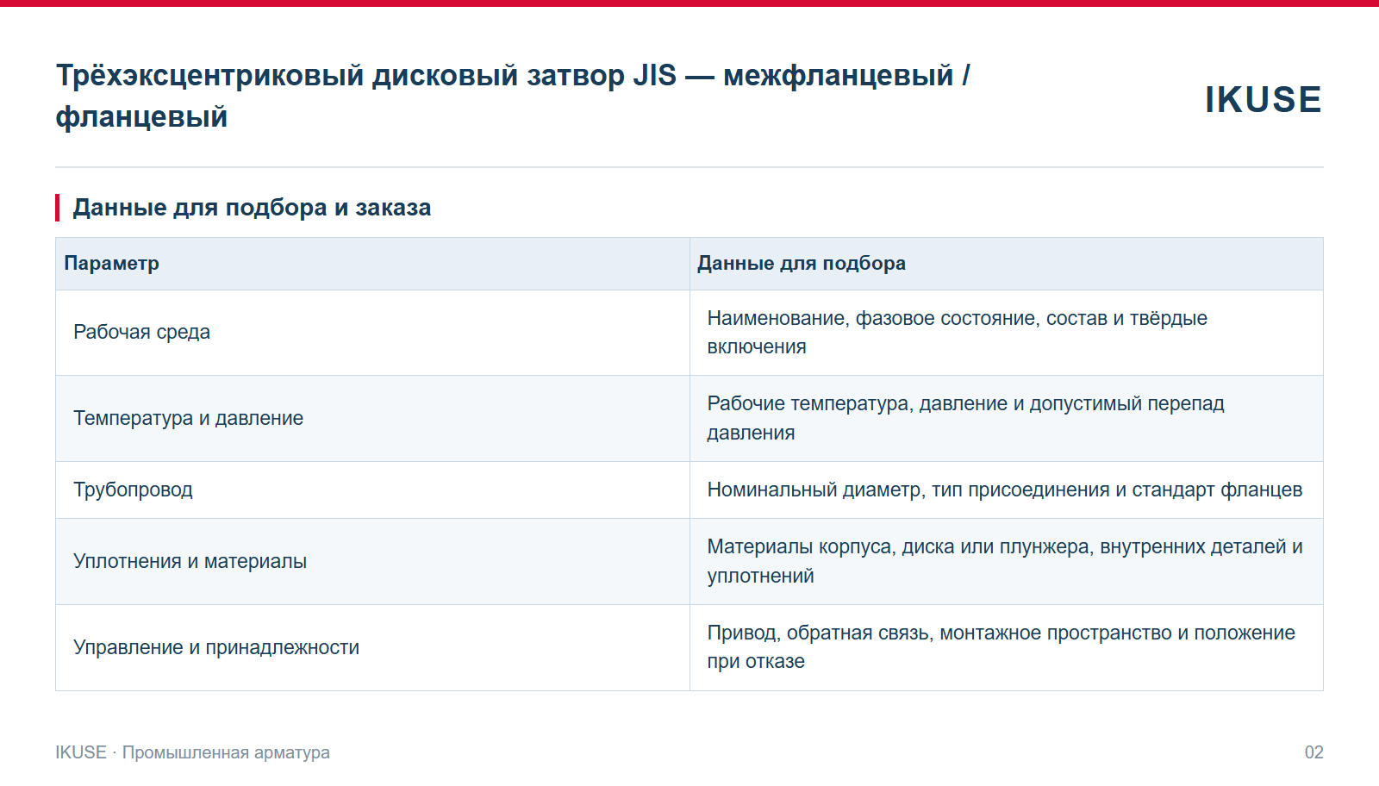Click the IKUSE logo text

[x=1263, y=100]
